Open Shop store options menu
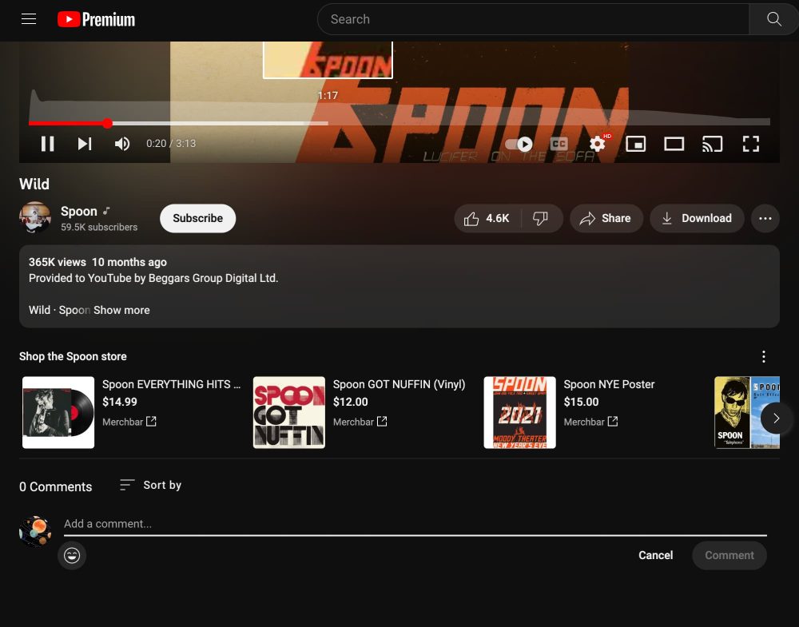The width and height of the screenshot is (799, 627). [x=764, y=356]
